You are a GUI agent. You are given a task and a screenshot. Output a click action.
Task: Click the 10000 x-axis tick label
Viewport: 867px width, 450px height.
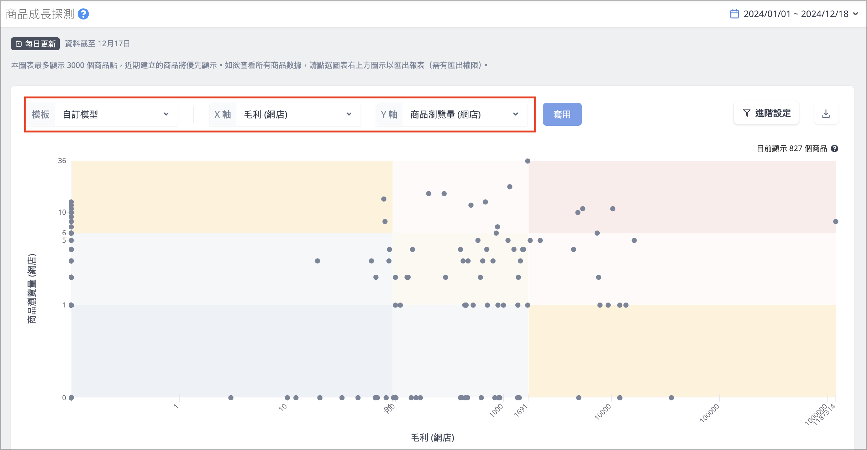(x=603, y=412)
